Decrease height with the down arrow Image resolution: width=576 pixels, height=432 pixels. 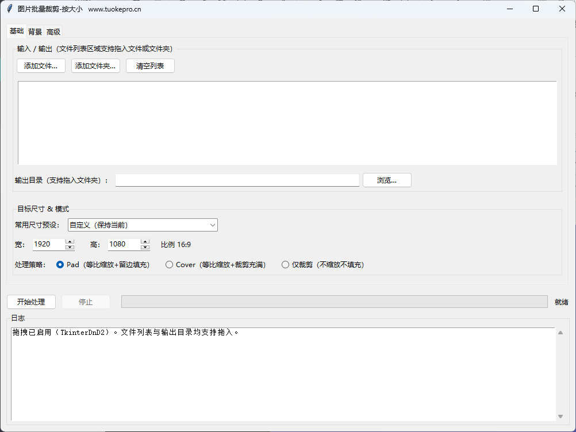pos(145,248)
